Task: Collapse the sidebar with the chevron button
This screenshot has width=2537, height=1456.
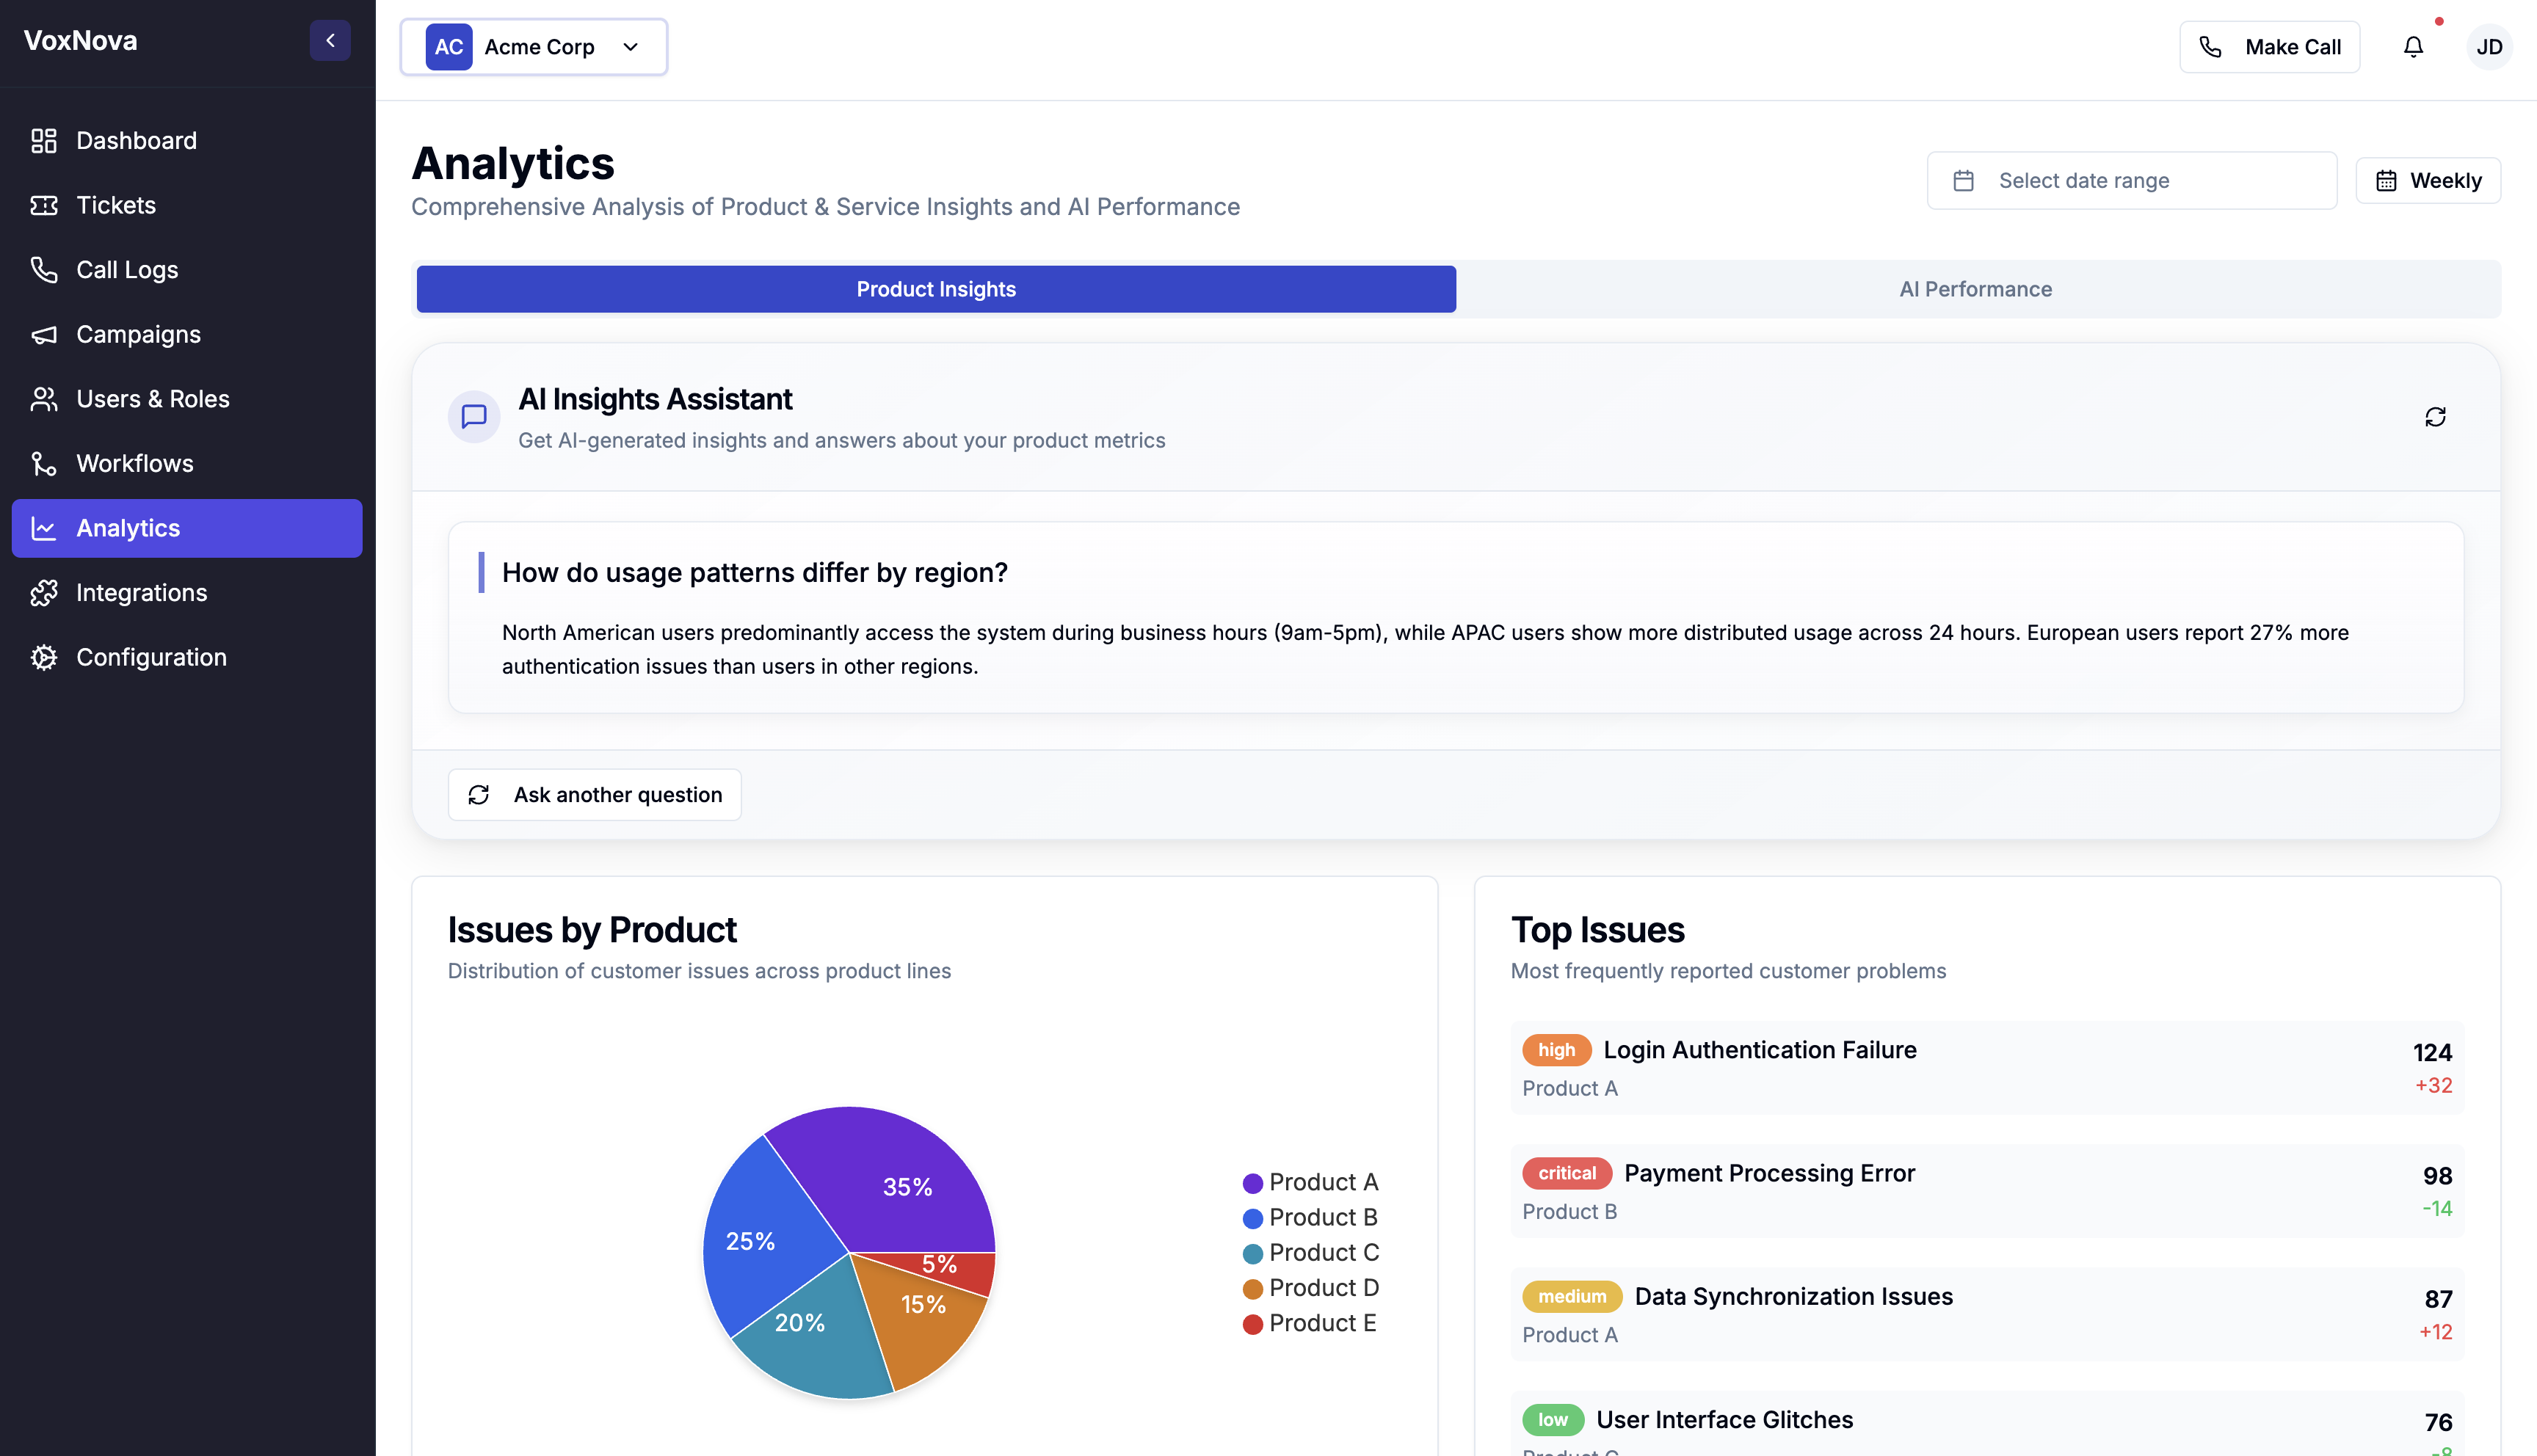Action: 330,40
